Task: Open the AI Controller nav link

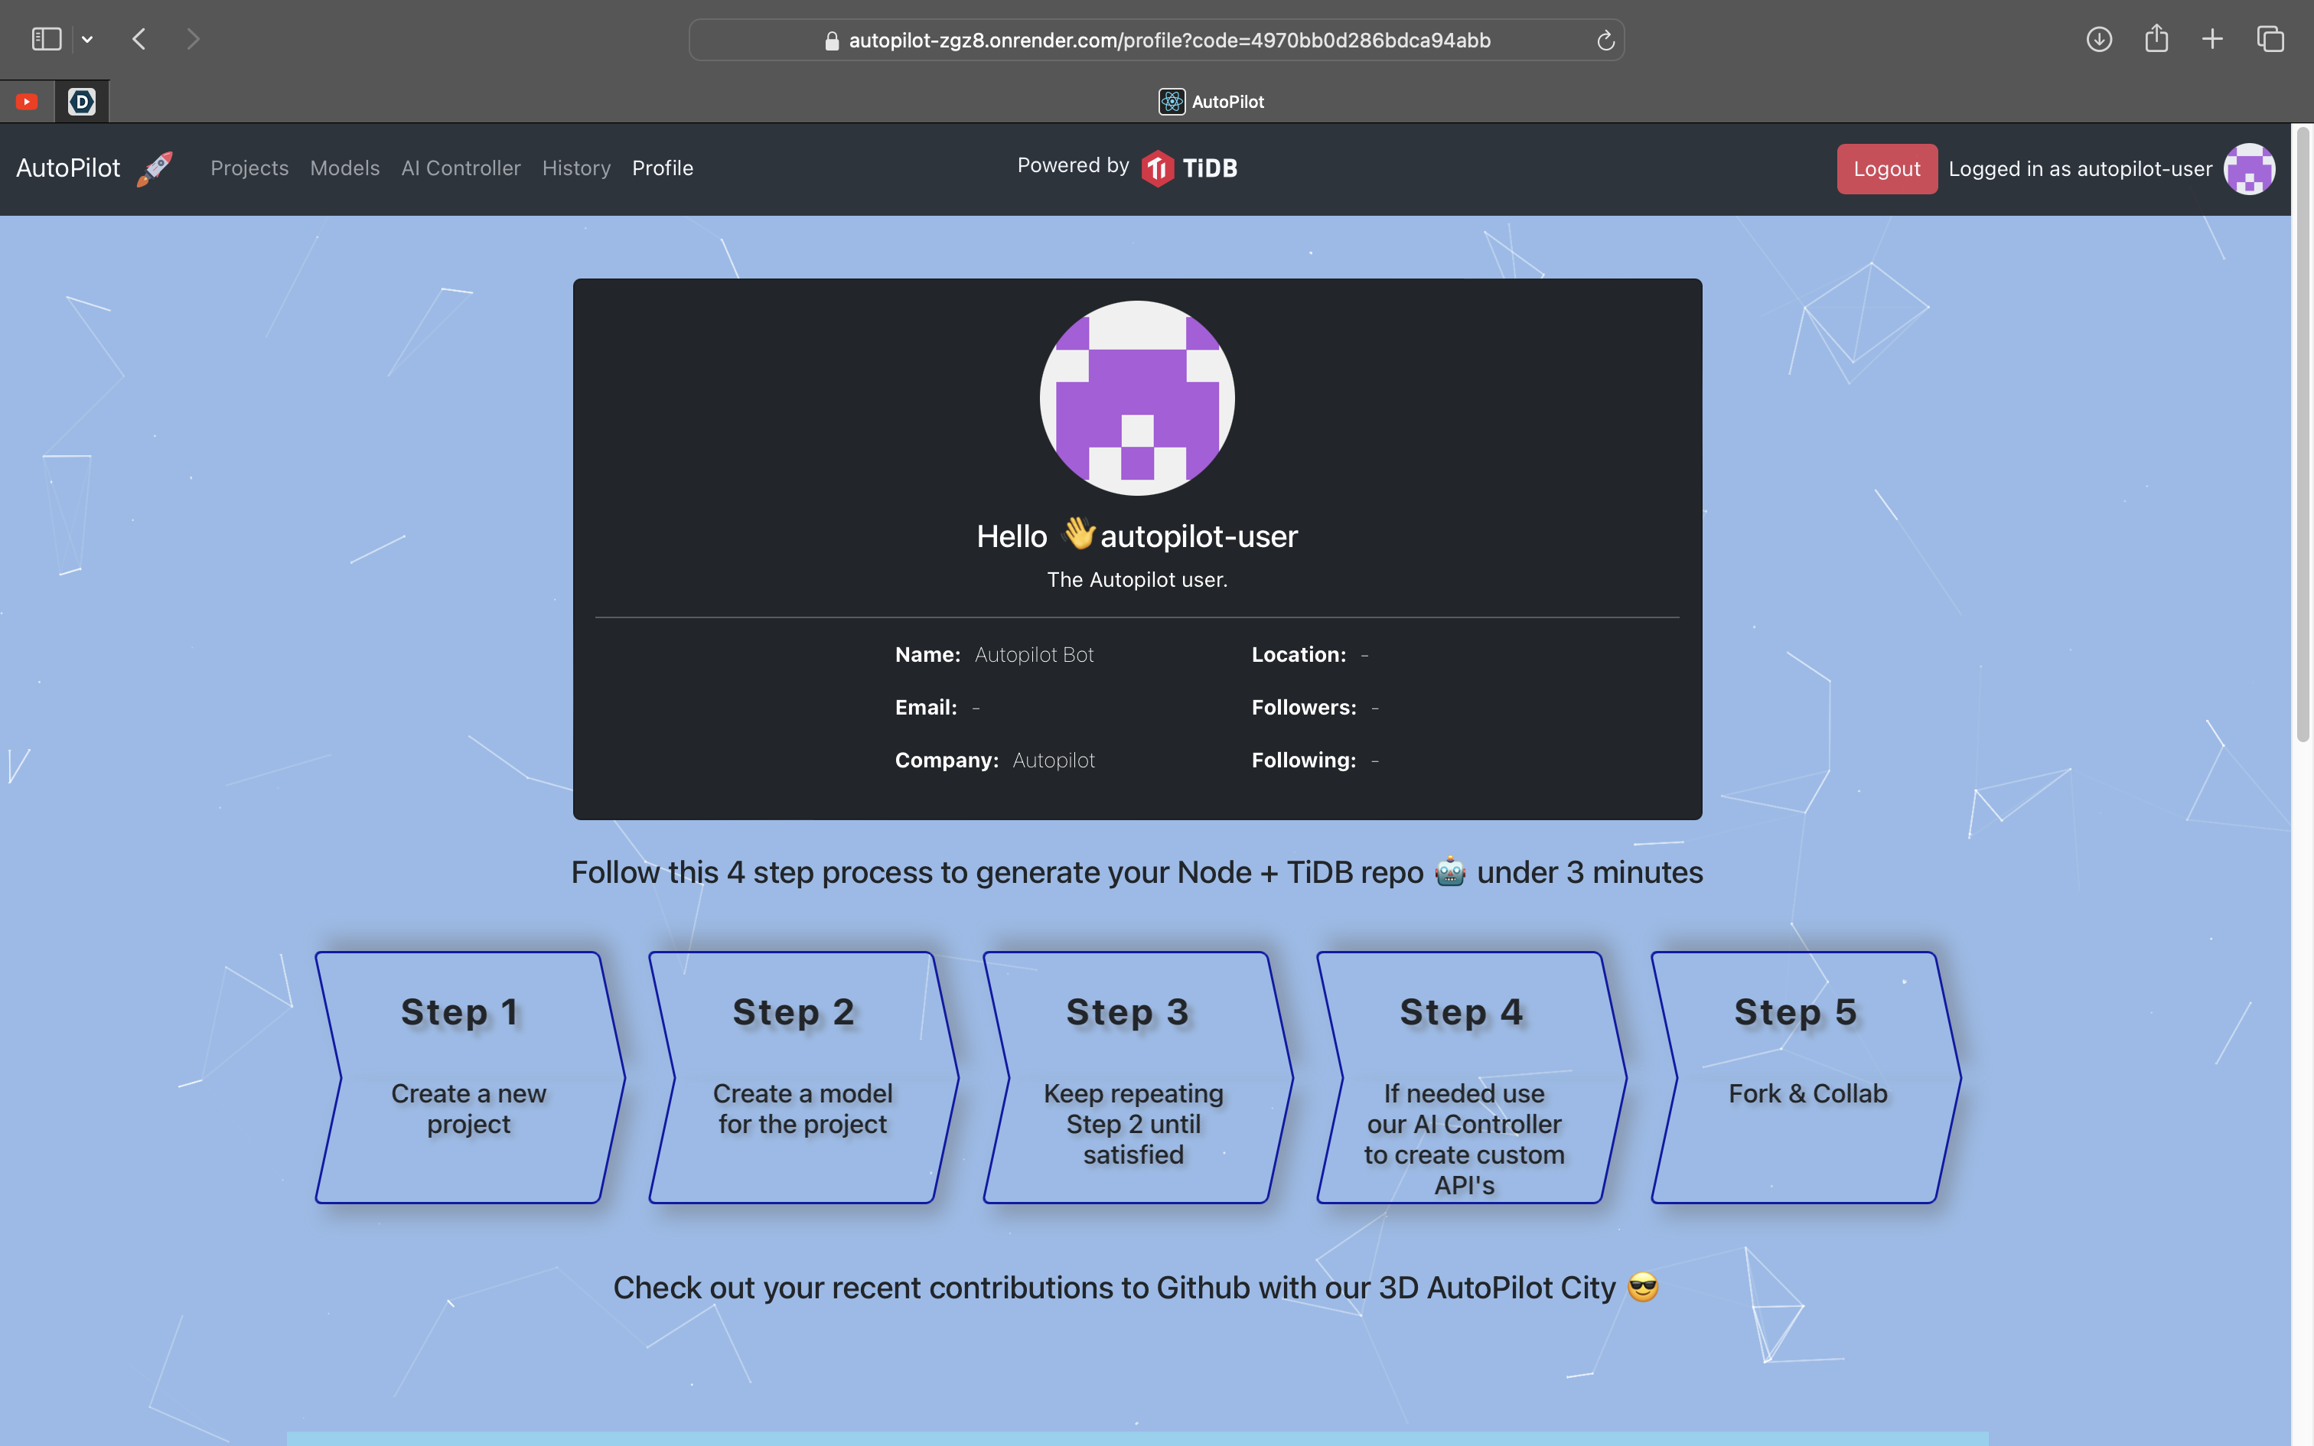Action: [461, 168]
